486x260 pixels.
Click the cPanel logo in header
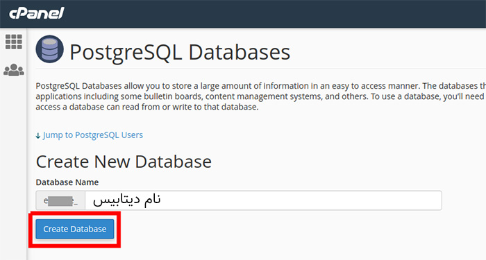pyautogui.click(x=37, y=13)
